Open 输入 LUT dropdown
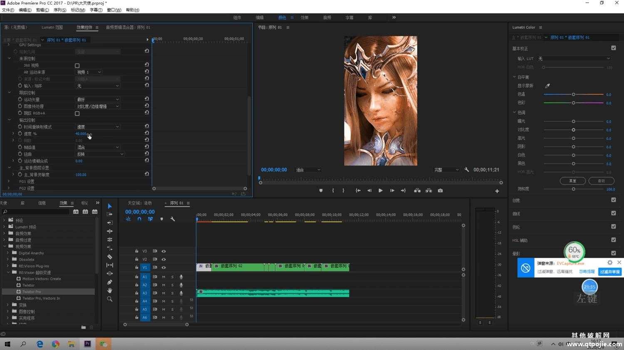 tap(574, 59)
